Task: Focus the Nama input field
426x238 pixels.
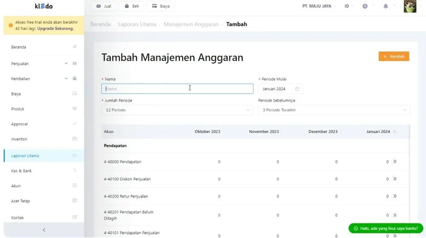Action: coord(177,89)
